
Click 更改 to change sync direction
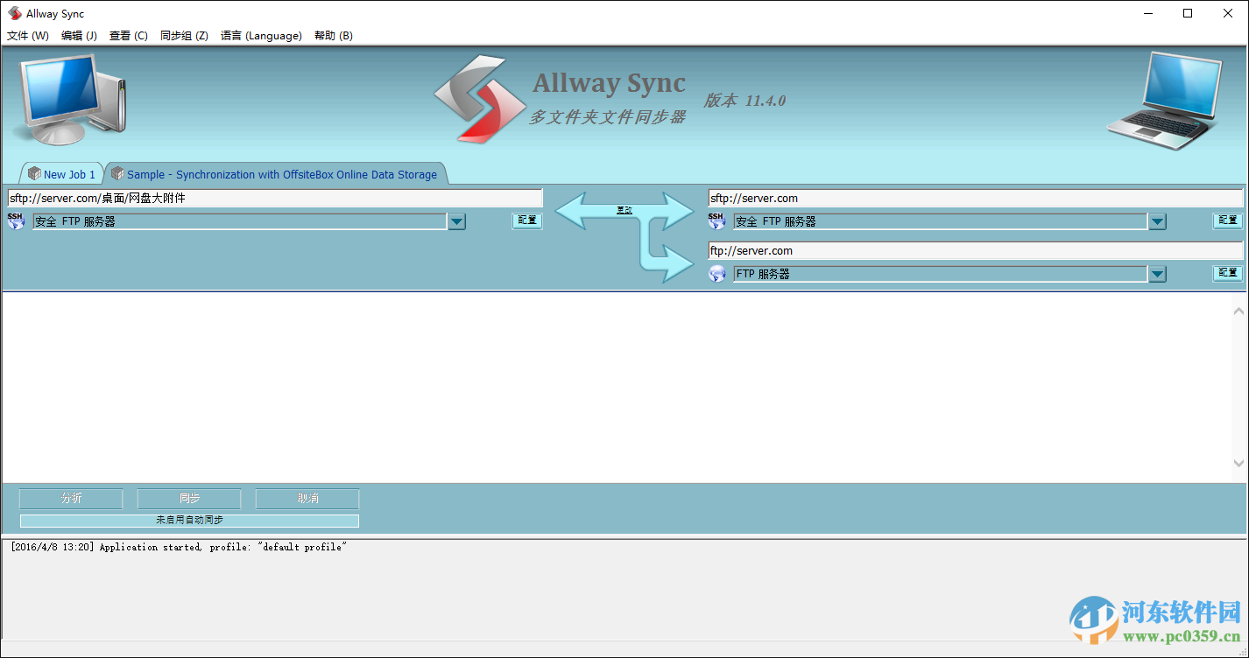[624, 210]
